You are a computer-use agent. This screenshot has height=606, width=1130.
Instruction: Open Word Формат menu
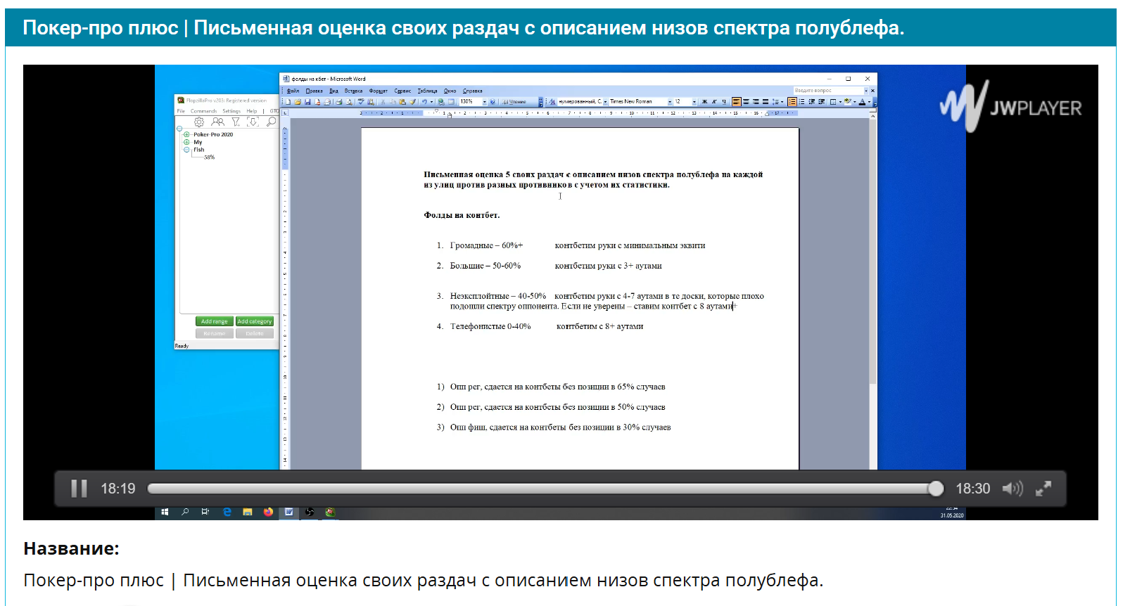coord(379,91)
